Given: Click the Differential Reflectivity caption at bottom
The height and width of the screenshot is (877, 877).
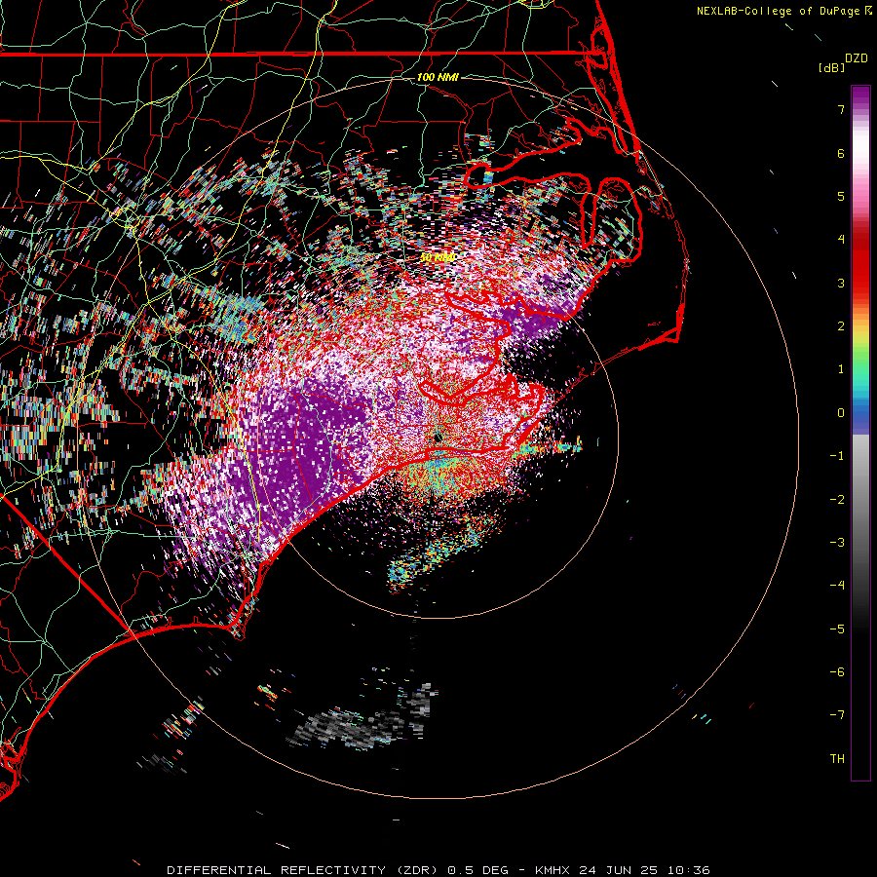Looking at the screenshot, I should pyautogui.click(x=438, y=870).
